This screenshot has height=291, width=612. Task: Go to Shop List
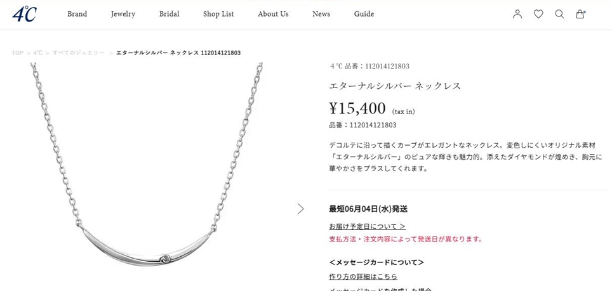(218, 14)
